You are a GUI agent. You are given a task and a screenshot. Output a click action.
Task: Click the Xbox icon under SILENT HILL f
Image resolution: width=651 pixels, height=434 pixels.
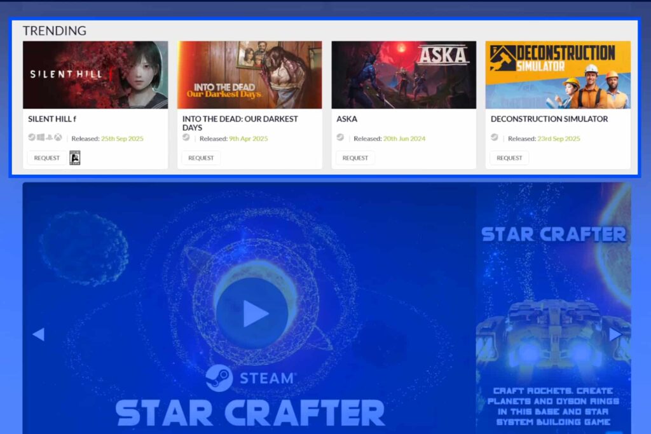click(x=58, y=137)
